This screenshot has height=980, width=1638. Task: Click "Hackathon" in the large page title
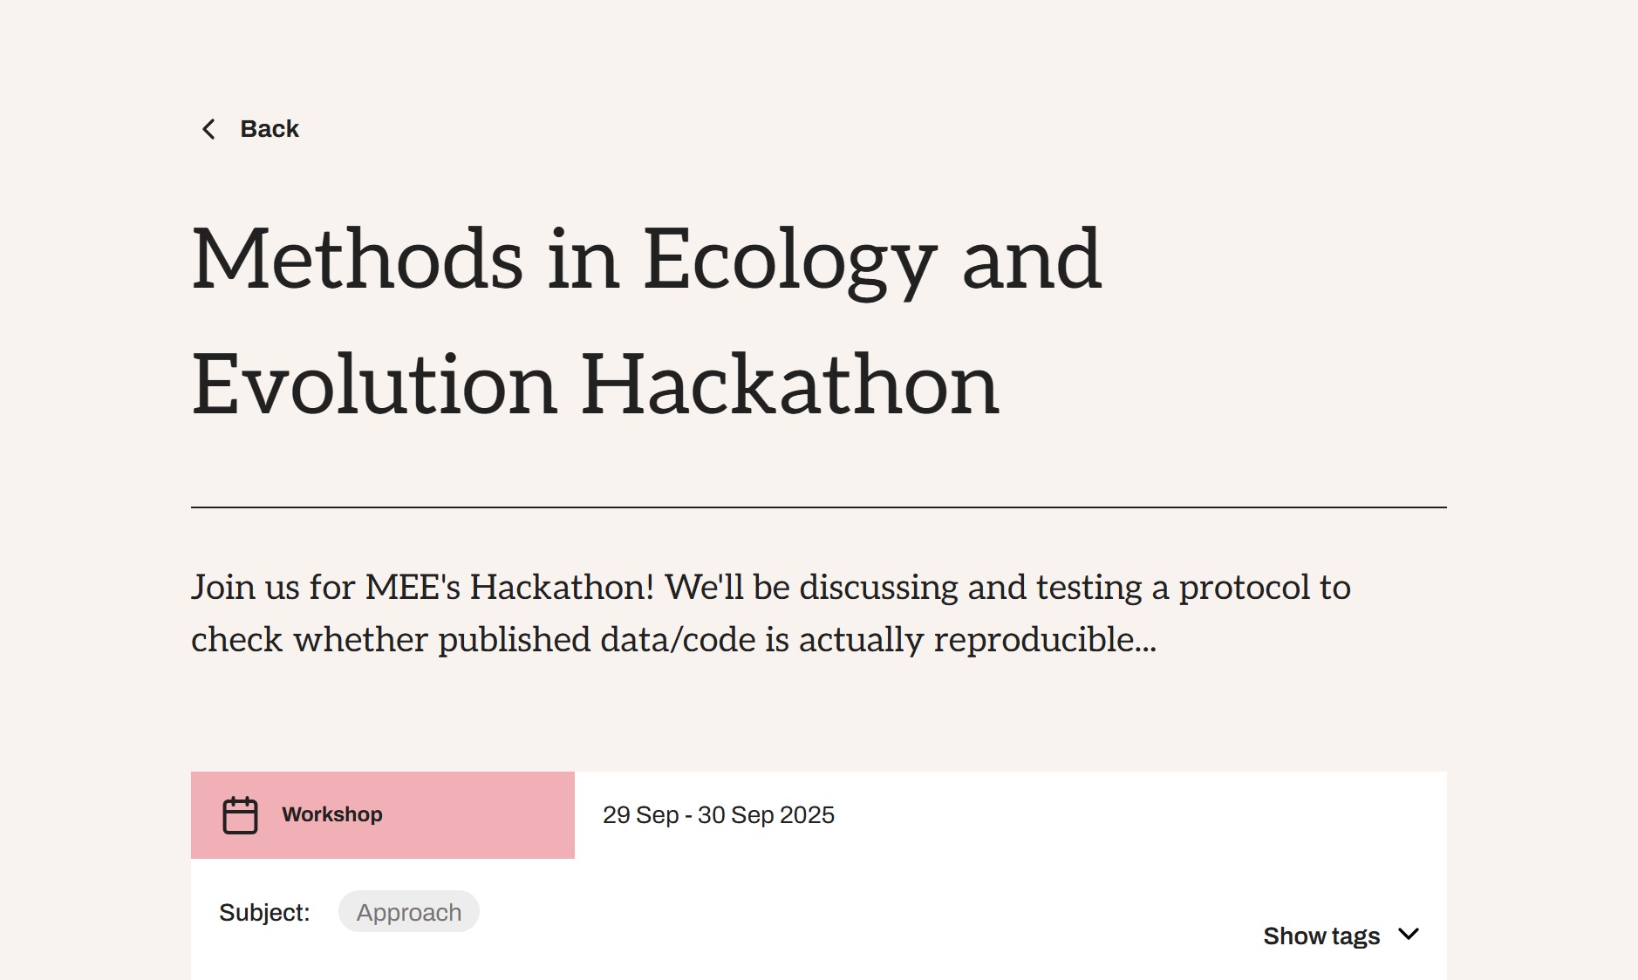pyautogui.click(x=789, y=385)
